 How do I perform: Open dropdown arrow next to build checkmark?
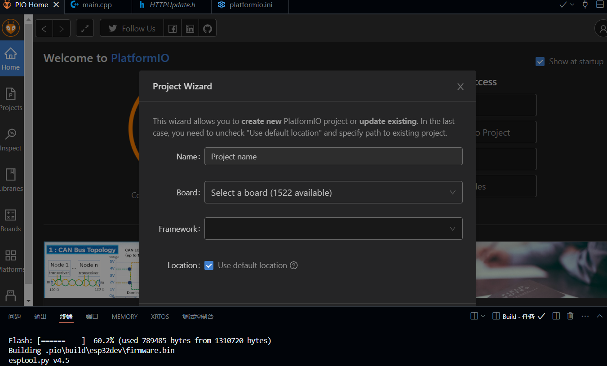(572, 5)
